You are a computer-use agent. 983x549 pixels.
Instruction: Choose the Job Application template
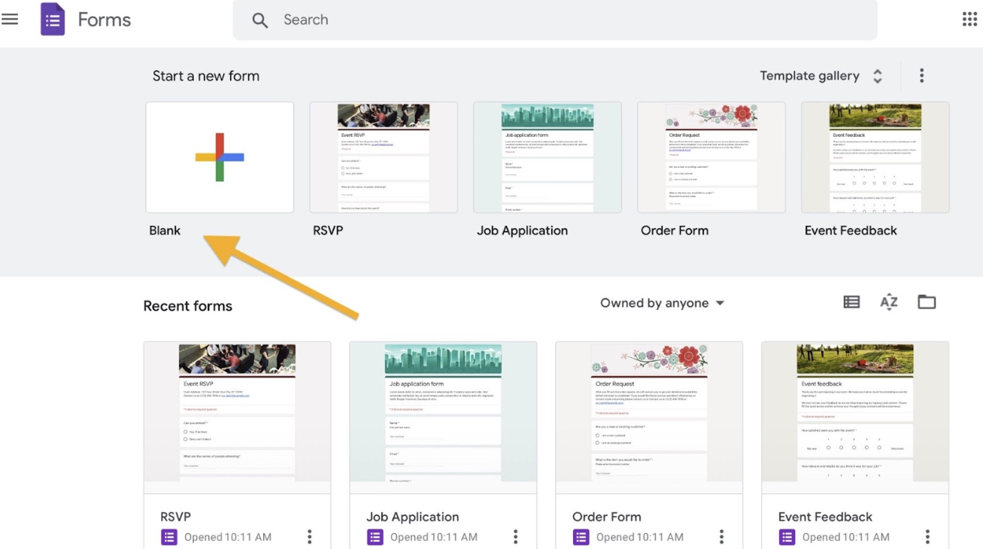pos(548,157)
